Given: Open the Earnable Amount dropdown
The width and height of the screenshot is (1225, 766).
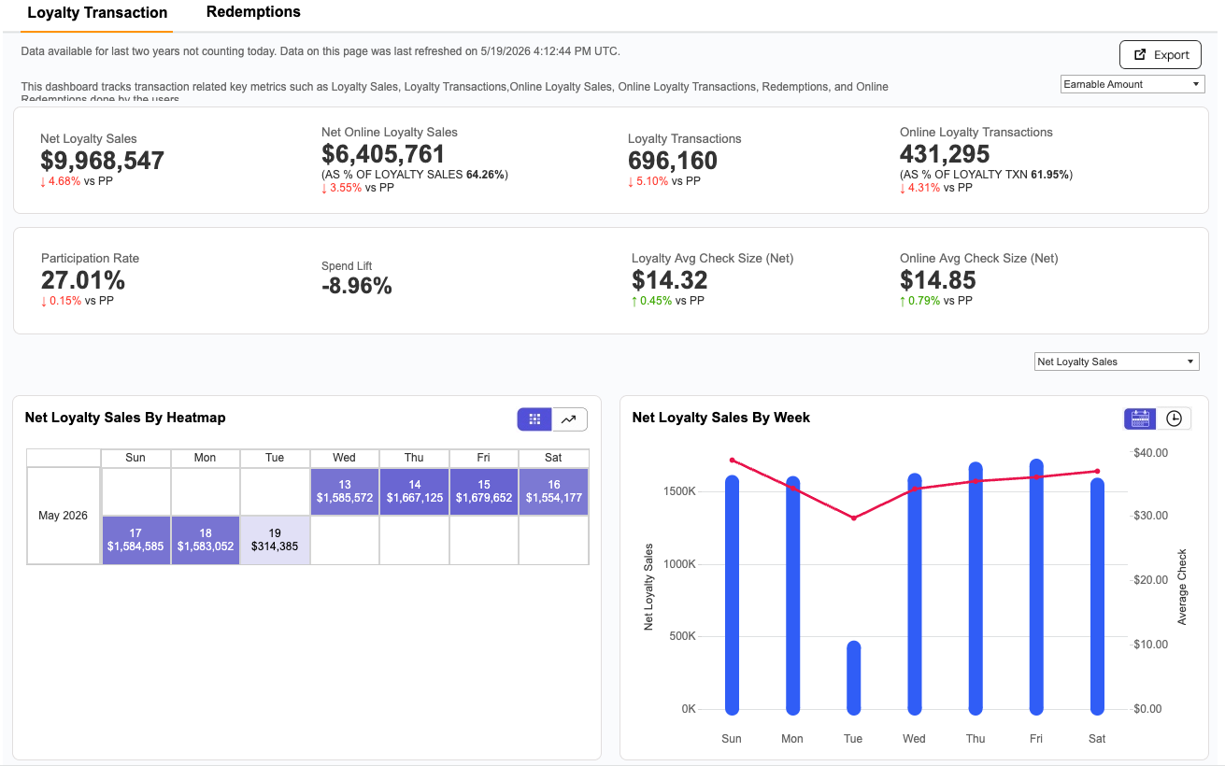Looking at the screenshot, I should [x=1132, y=84].
